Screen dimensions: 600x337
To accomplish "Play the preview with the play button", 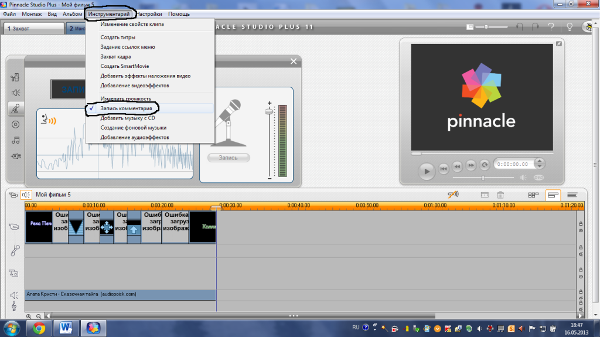I will (x=427, y=171).
